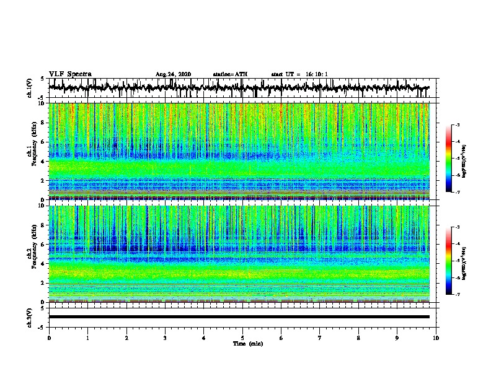491x379 pixels.
Task: Click the '-3' label on ch.1 colorbar
Action: (457, 124)
